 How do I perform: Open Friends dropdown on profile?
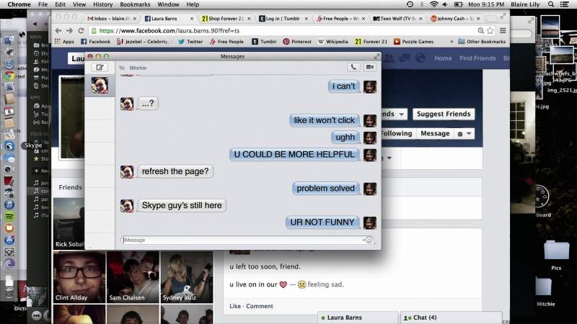coord(394,114)
